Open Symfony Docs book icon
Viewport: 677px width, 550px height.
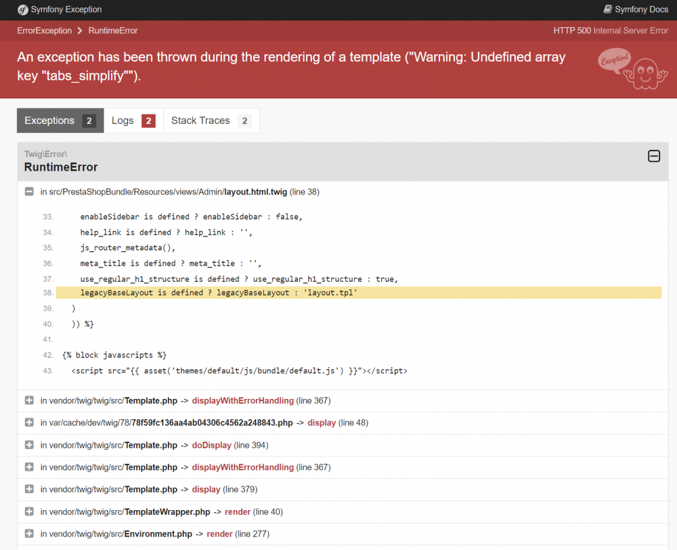tap(607, 9)
